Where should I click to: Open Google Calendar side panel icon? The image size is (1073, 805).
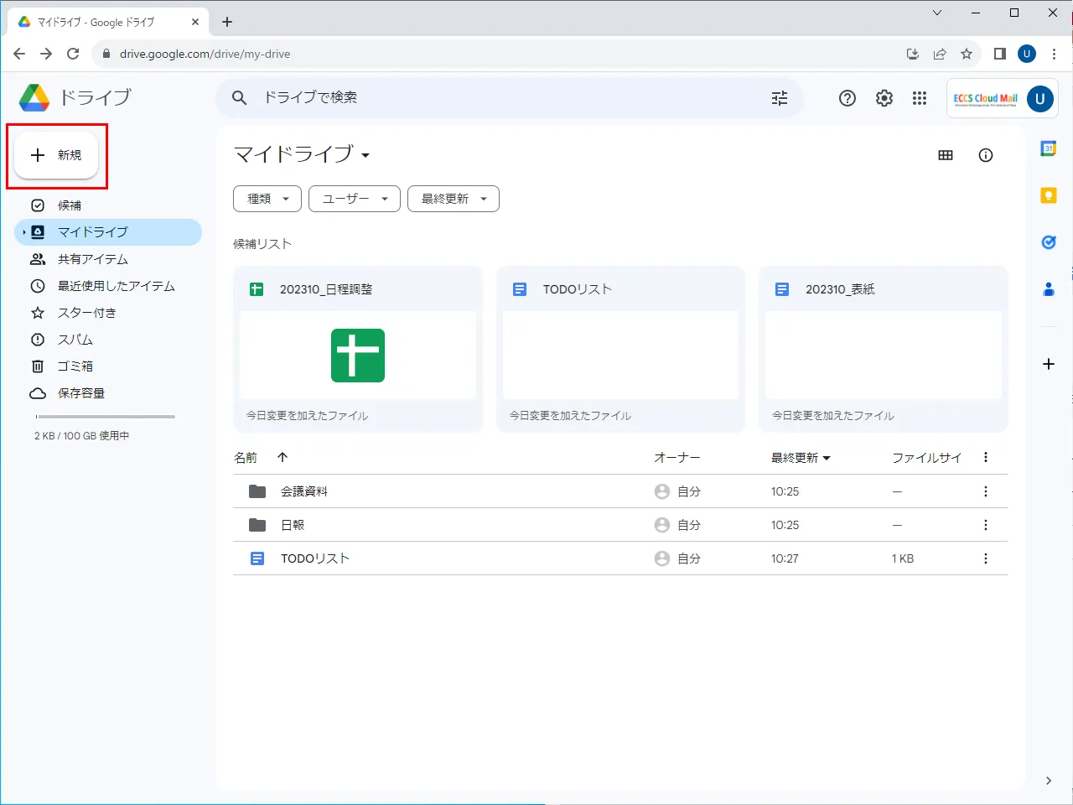tap(1048, 148)
